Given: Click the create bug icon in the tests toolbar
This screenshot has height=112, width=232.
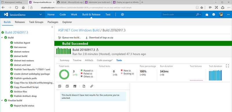Looking at the screenshot, I should [x=75, y=86].
